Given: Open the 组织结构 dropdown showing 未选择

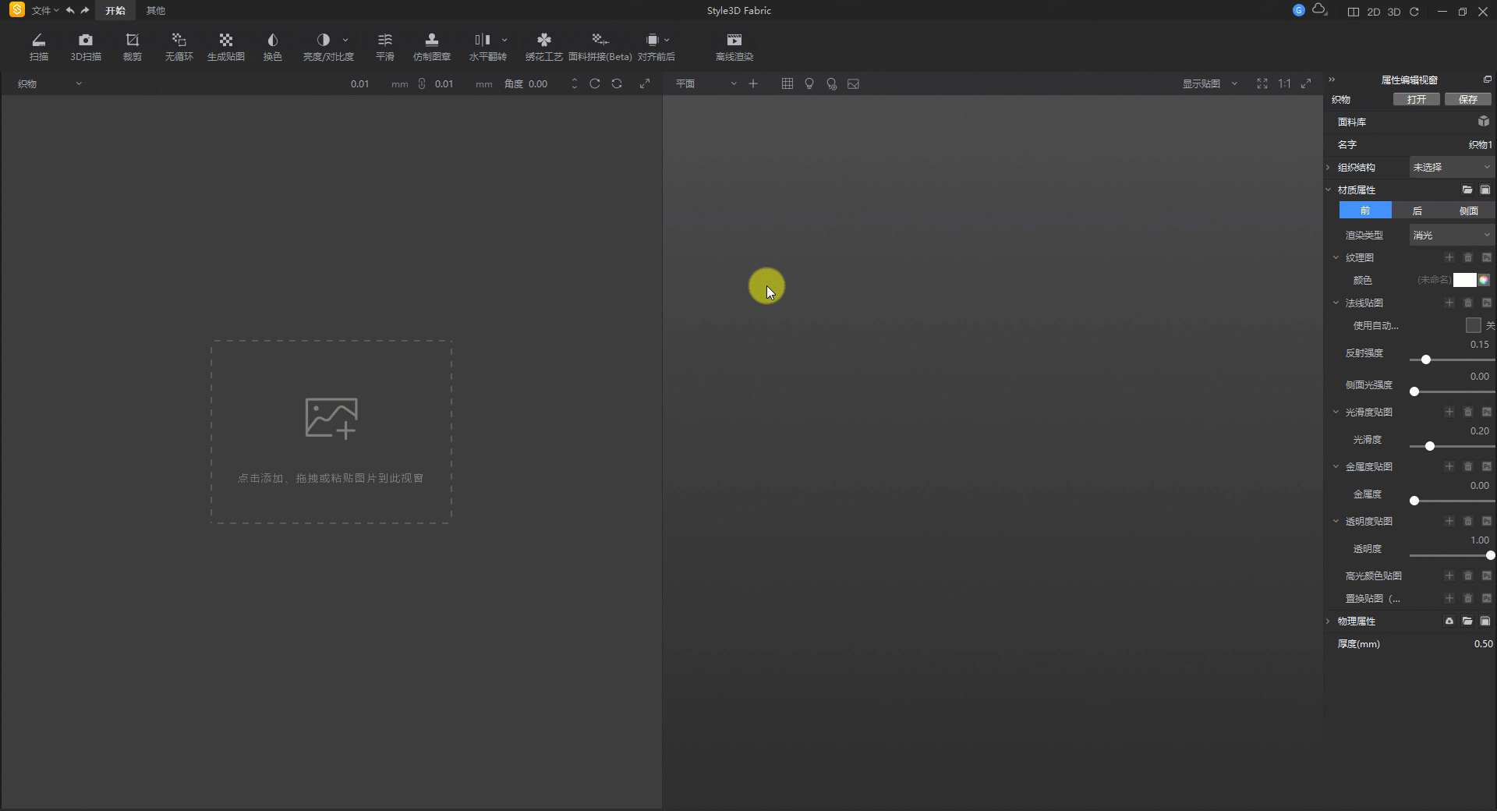Looking at the screenshot, I should 1451,167.
